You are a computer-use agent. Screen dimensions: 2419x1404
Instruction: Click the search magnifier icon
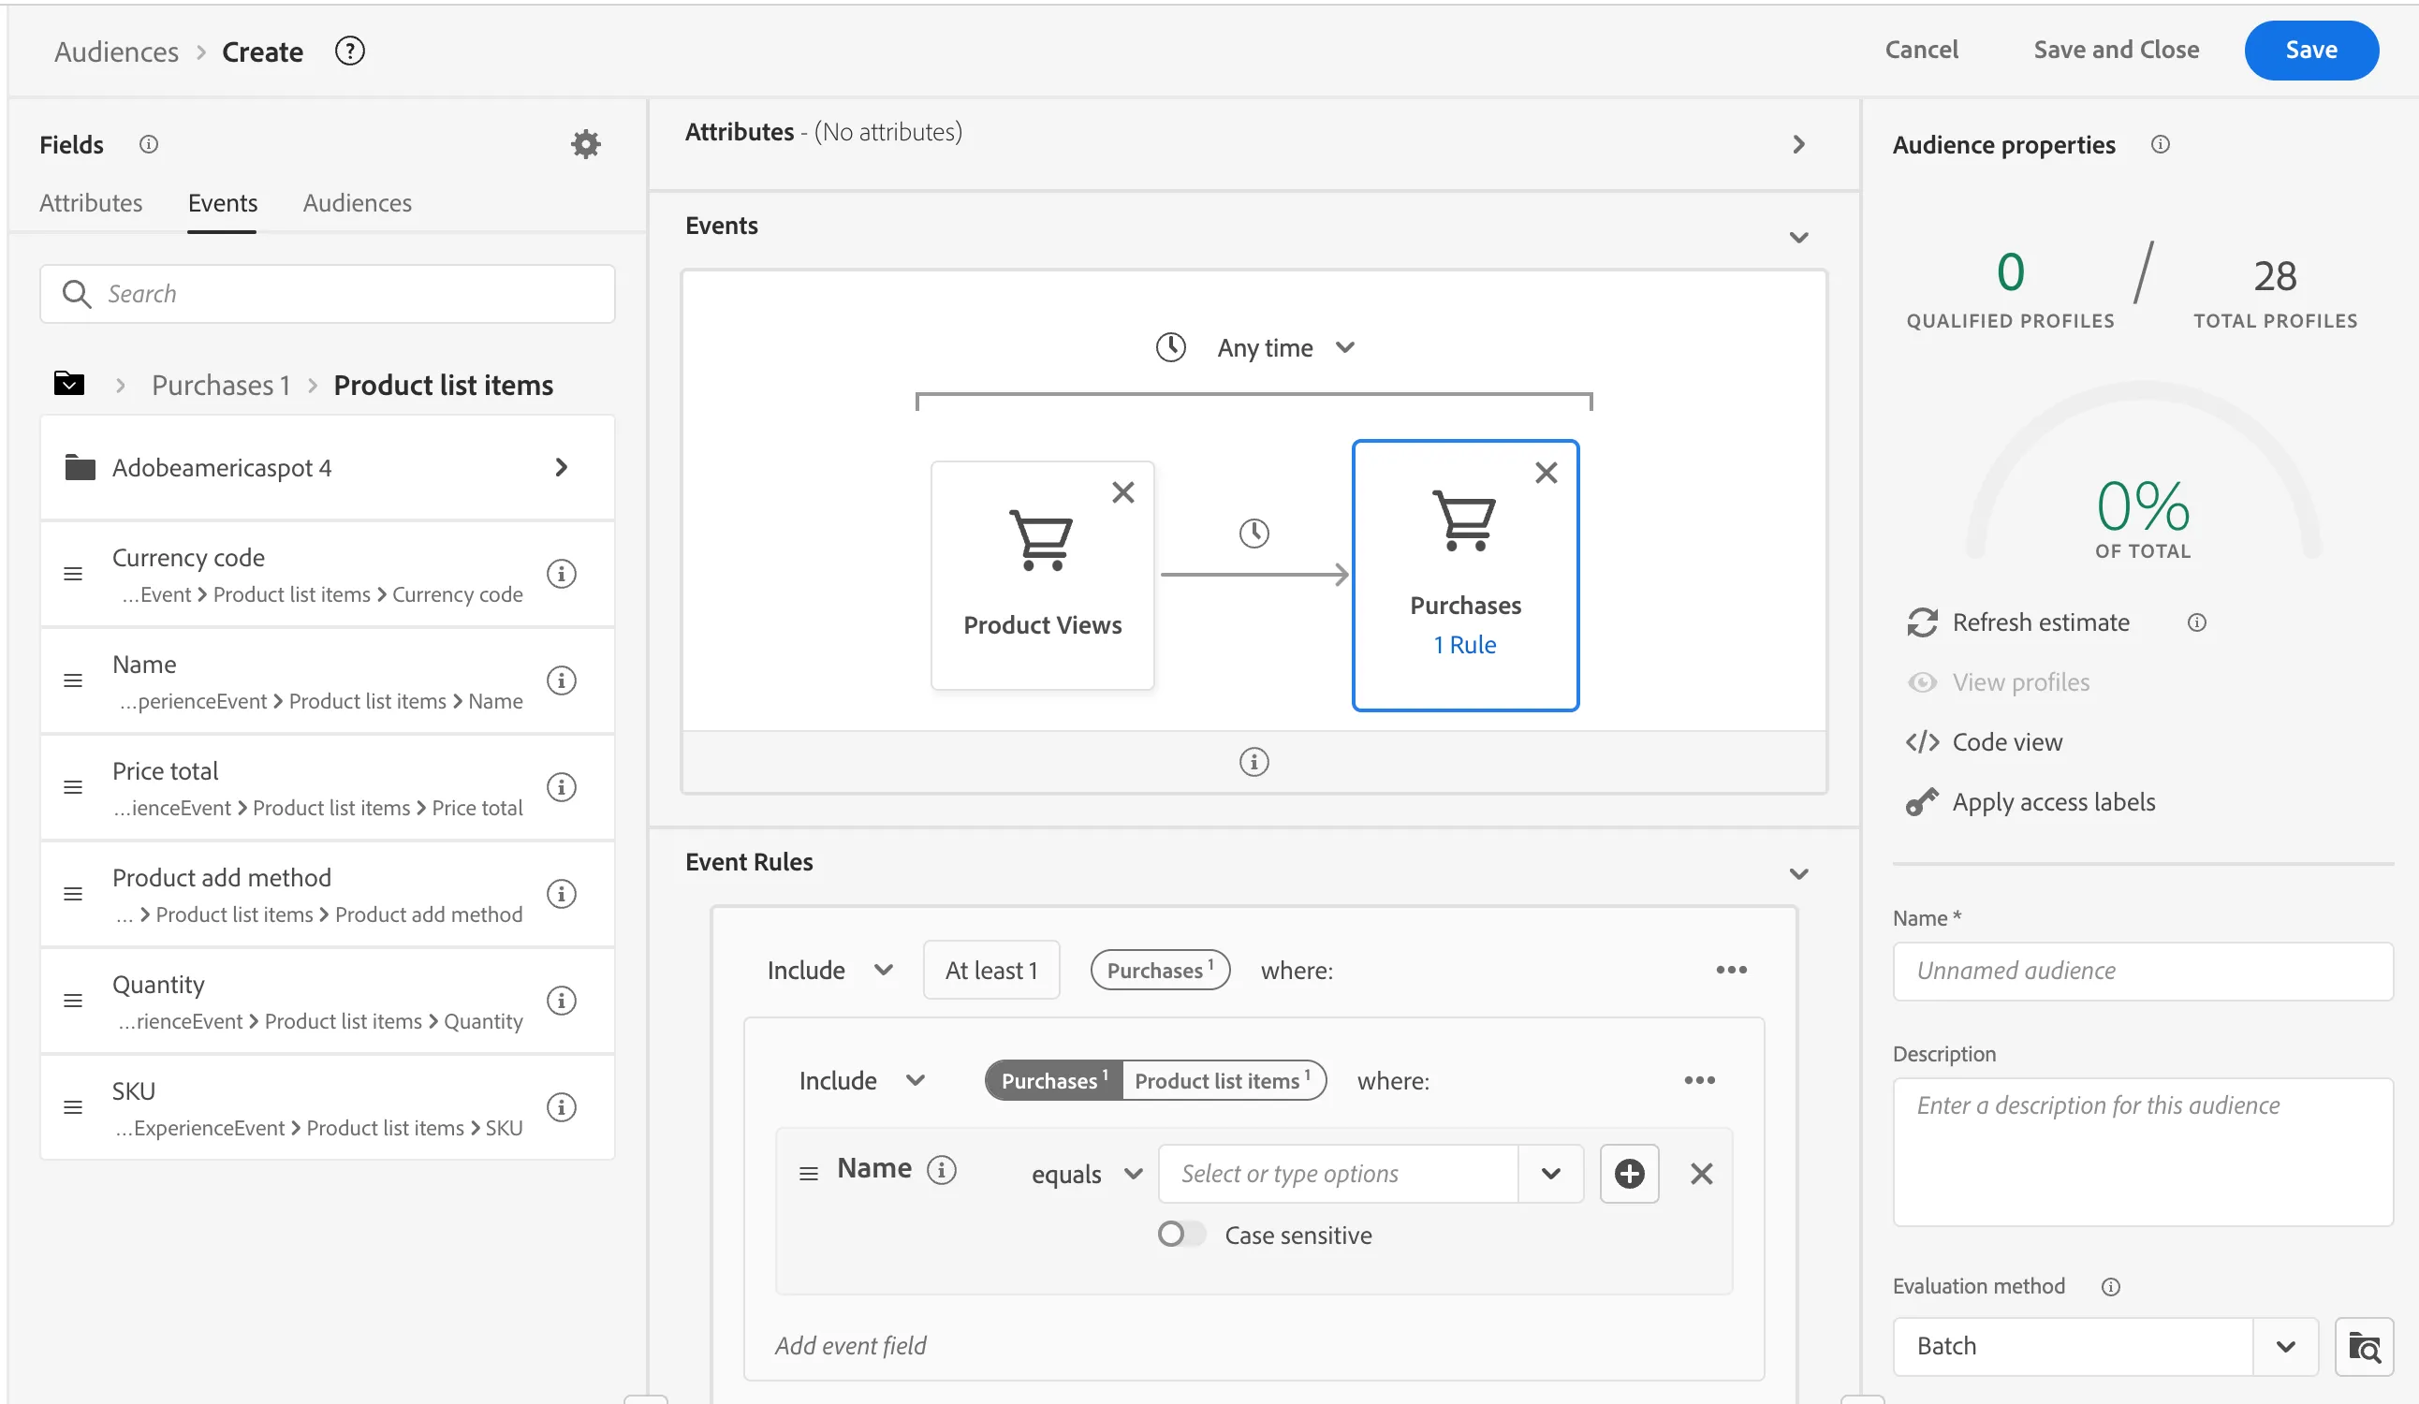coord(77,294)
